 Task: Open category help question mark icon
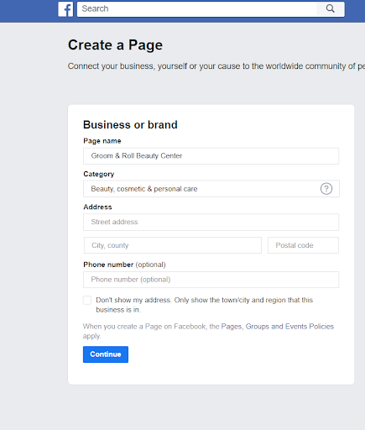tap(326, 189)
